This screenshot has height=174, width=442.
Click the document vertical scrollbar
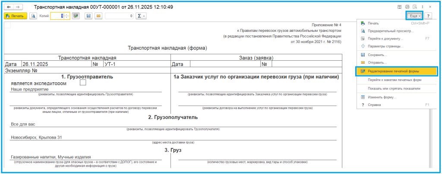tap(429, 138)
